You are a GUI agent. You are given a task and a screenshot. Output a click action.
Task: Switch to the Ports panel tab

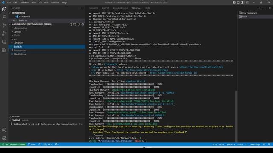pos(147,8)
